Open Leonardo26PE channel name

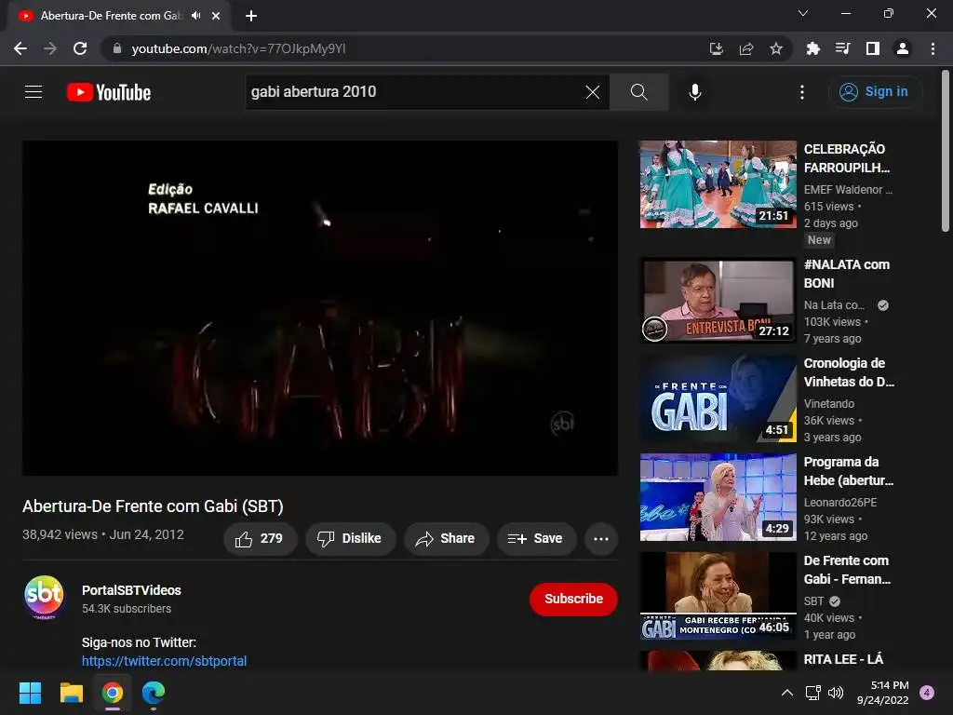pyautogui.click(x=840, y=502)
